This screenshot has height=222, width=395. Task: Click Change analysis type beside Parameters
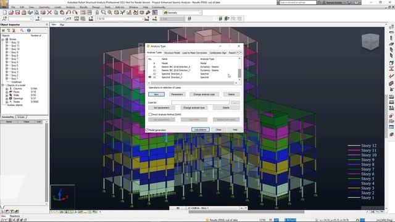pyautogui.click(x=204, y=94)
